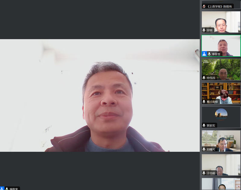Click the microphone icon next to 刘曙光
The width and height of the screenshot is (241, 190).
click(204, 149)
